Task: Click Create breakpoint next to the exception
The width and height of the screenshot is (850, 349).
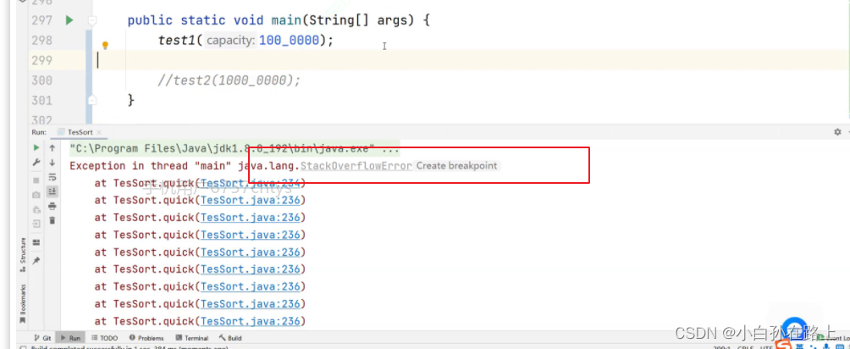Action: tap(456, 165)
